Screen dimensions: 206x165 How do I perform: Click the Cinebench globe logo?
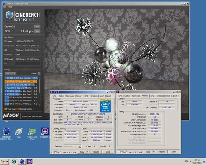[9, 15]
